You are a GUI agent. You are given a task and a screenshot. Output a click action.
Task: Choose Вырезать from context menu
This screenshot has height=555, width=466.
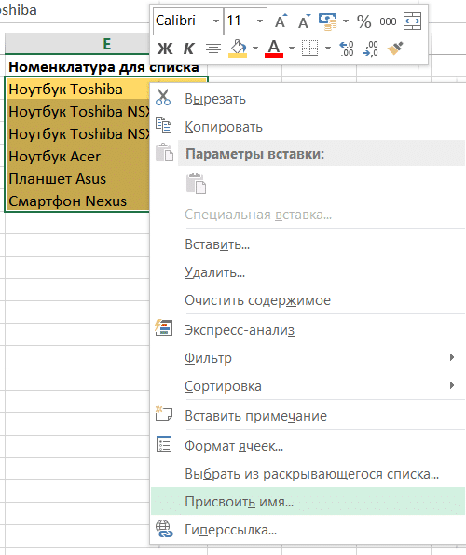308,99
